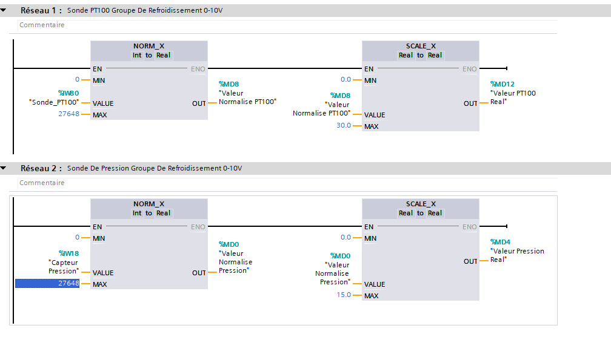This screenshot has height=343, width=611.
Task: Click the %MD4 "Valeur Pression Real" output
Action: [516, 251]
